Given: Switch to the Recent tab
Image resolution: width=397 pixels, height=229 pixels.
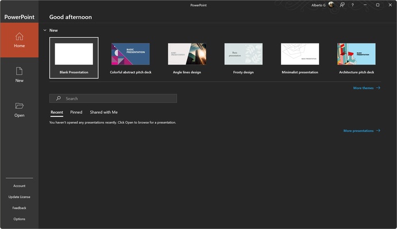Looking at the screenshot, I should 57,112.
